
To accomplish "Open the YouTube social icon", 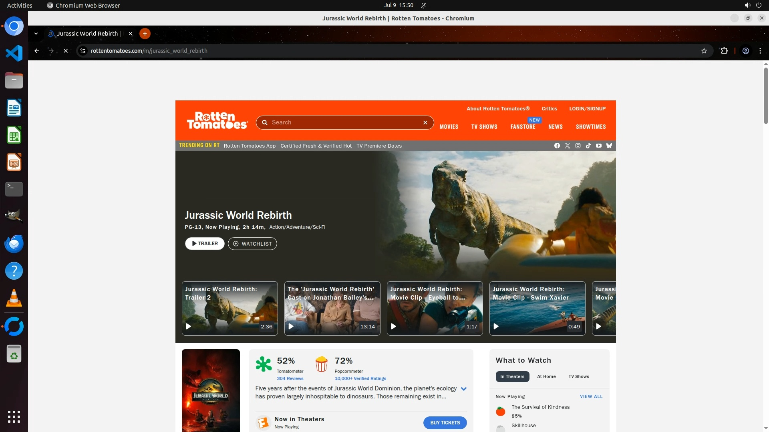I will click(x=598, y=146).
